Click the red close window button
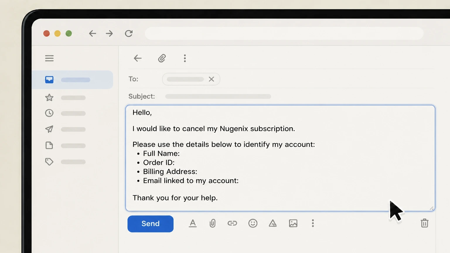The image size is (450, 253). (x=46, y=33)
